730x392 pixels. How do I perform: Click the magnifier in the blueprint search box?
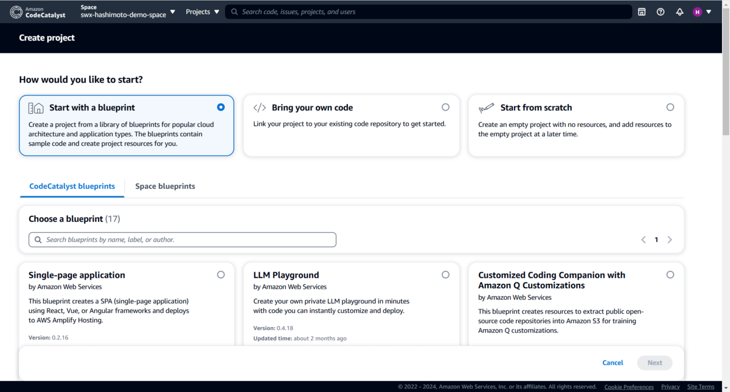(x=38, y=239)
